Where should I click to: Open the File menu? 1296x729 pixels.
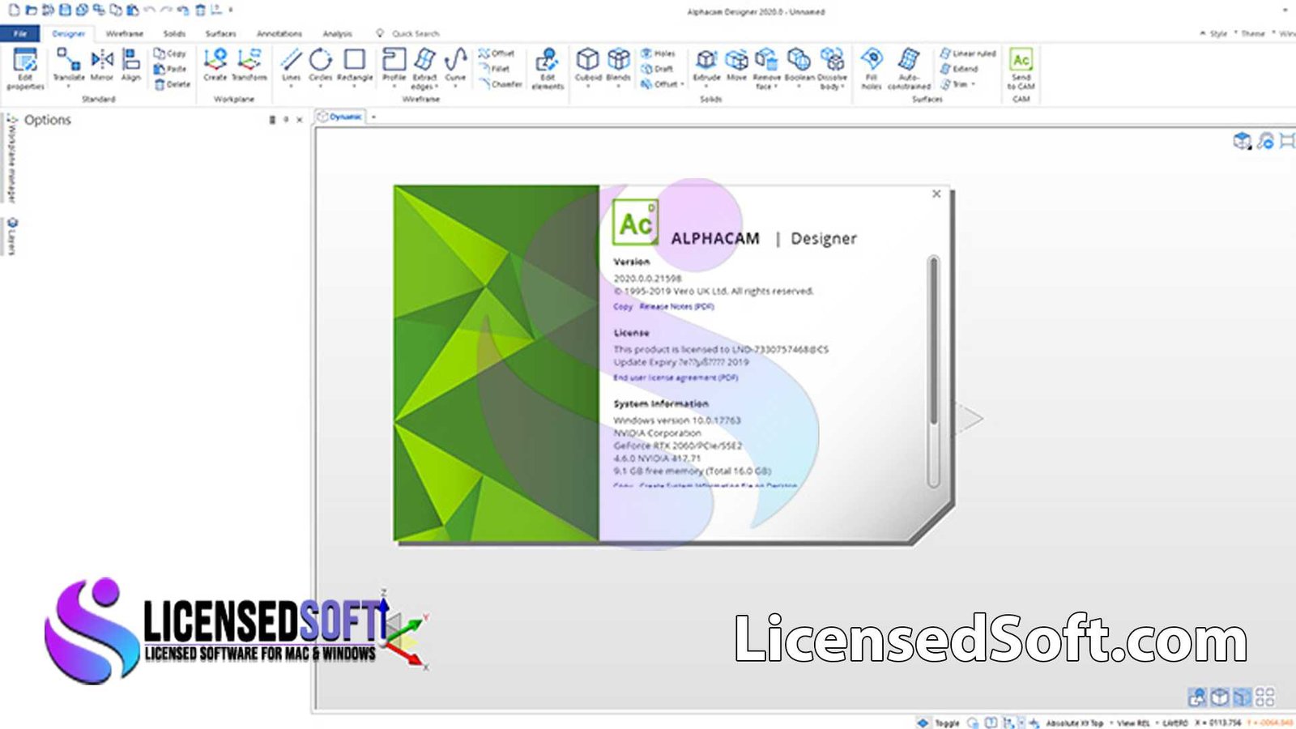[x=20, y=33]
